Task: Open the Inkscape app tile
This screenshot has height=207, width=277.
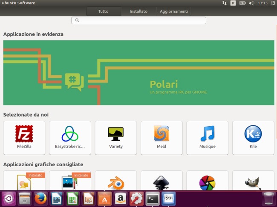Action: 162,180
